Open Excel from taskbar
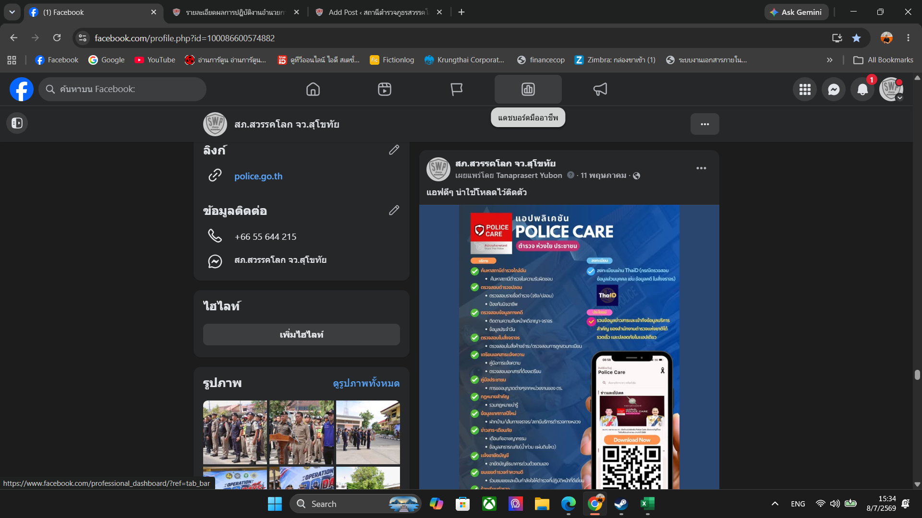Image resolution: width=922 pixels, height=518 pixels. pos(647,504)
